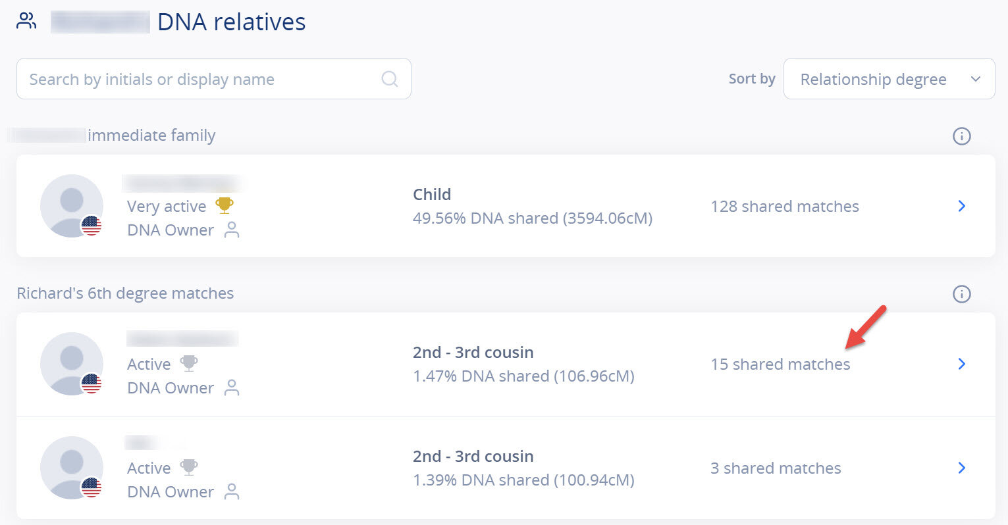Expand the 15 shared matches row chevron

962,364
